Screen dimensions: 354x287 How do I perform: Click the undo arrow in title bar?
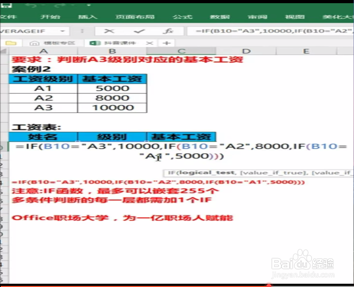[32, 5]
